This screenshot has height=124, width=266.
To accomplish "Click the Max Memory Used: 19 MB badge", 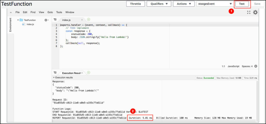I will click(x=229, y=78).
